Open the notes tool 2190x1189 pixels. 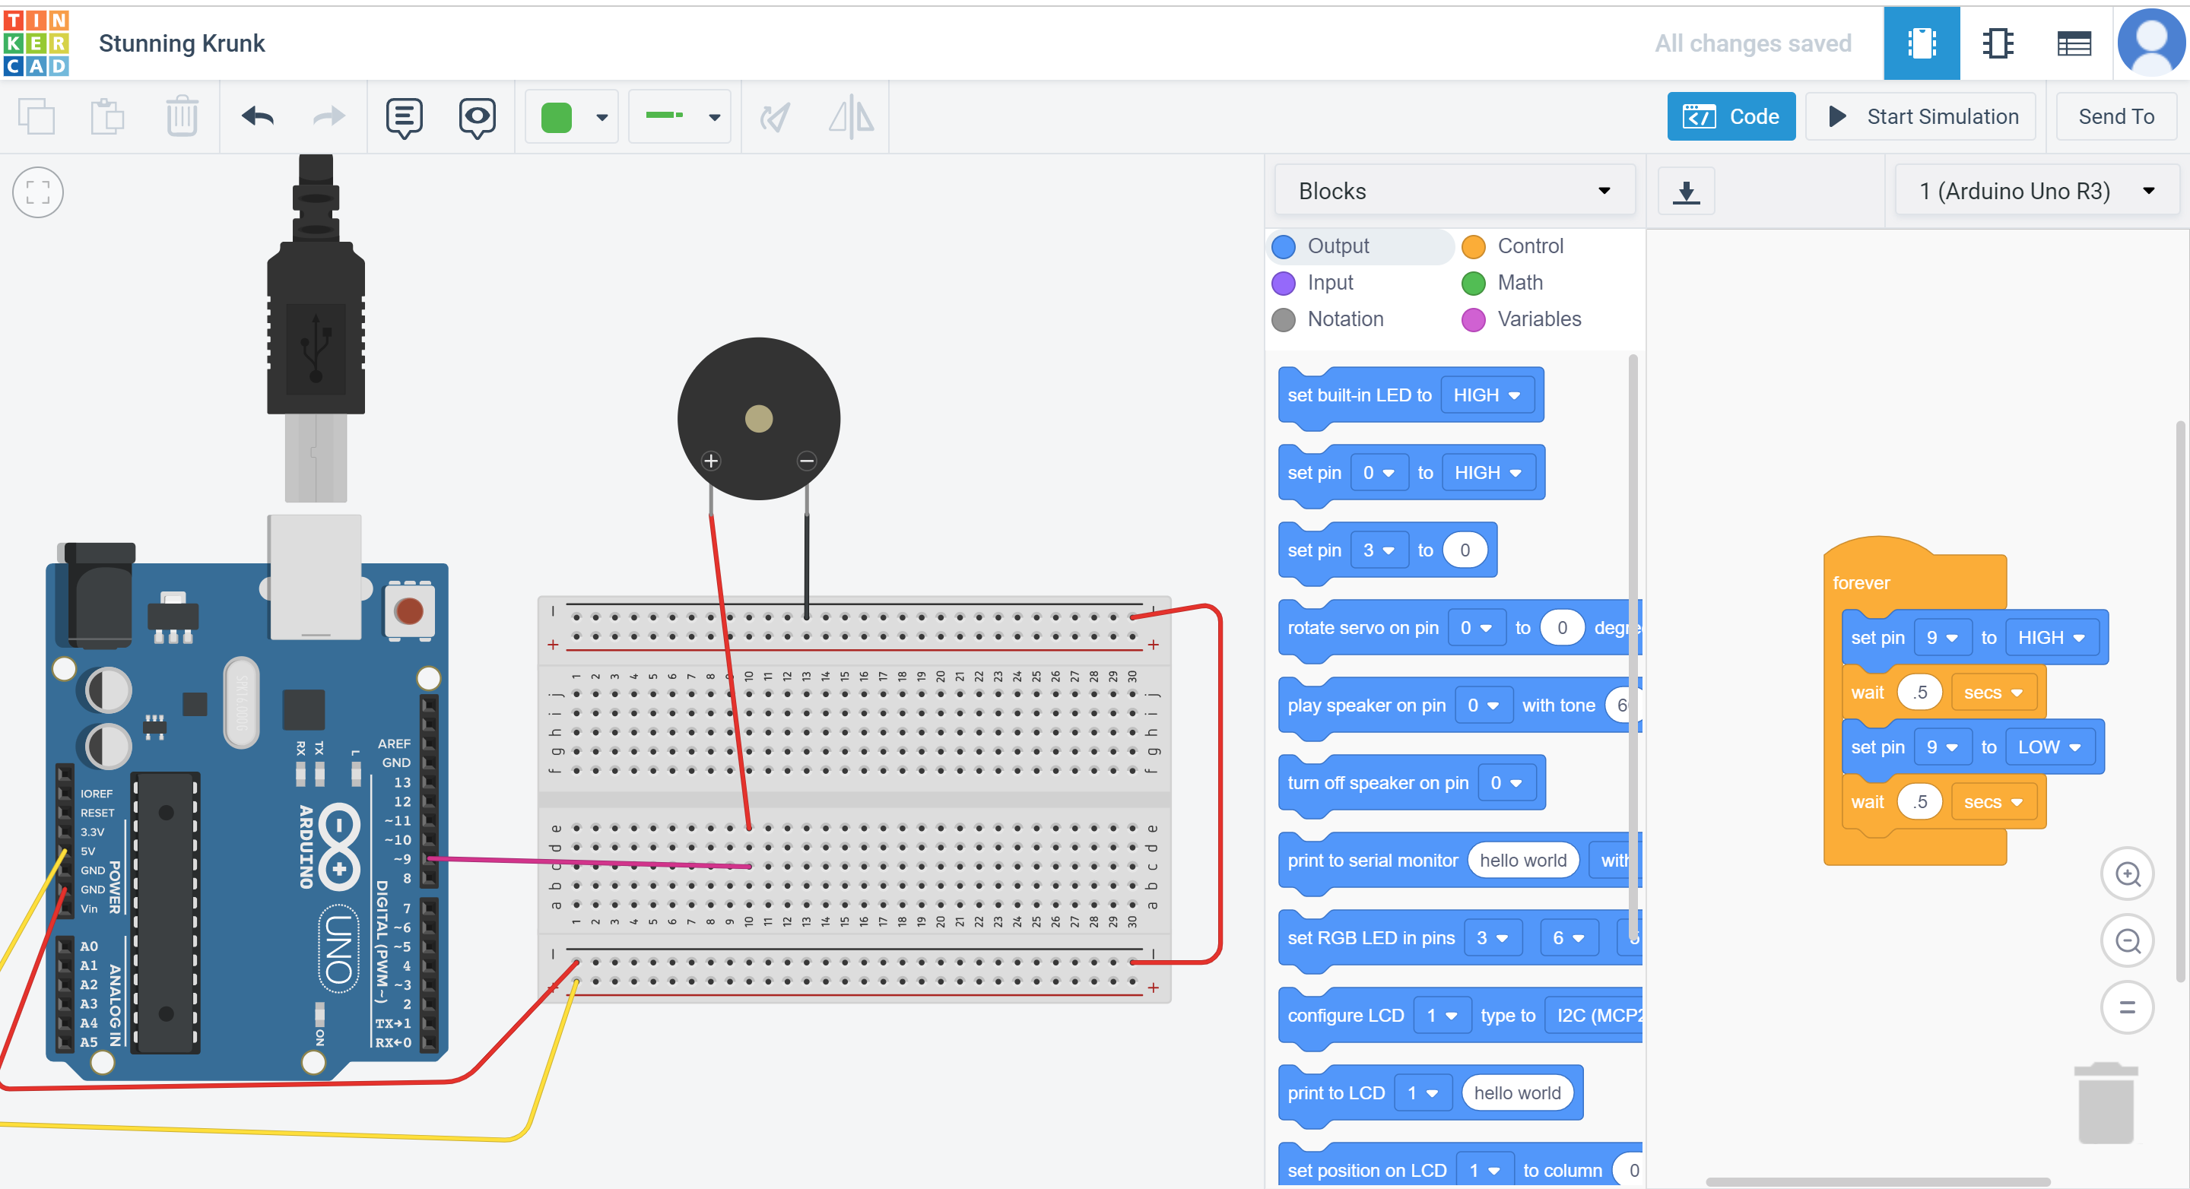404,117
